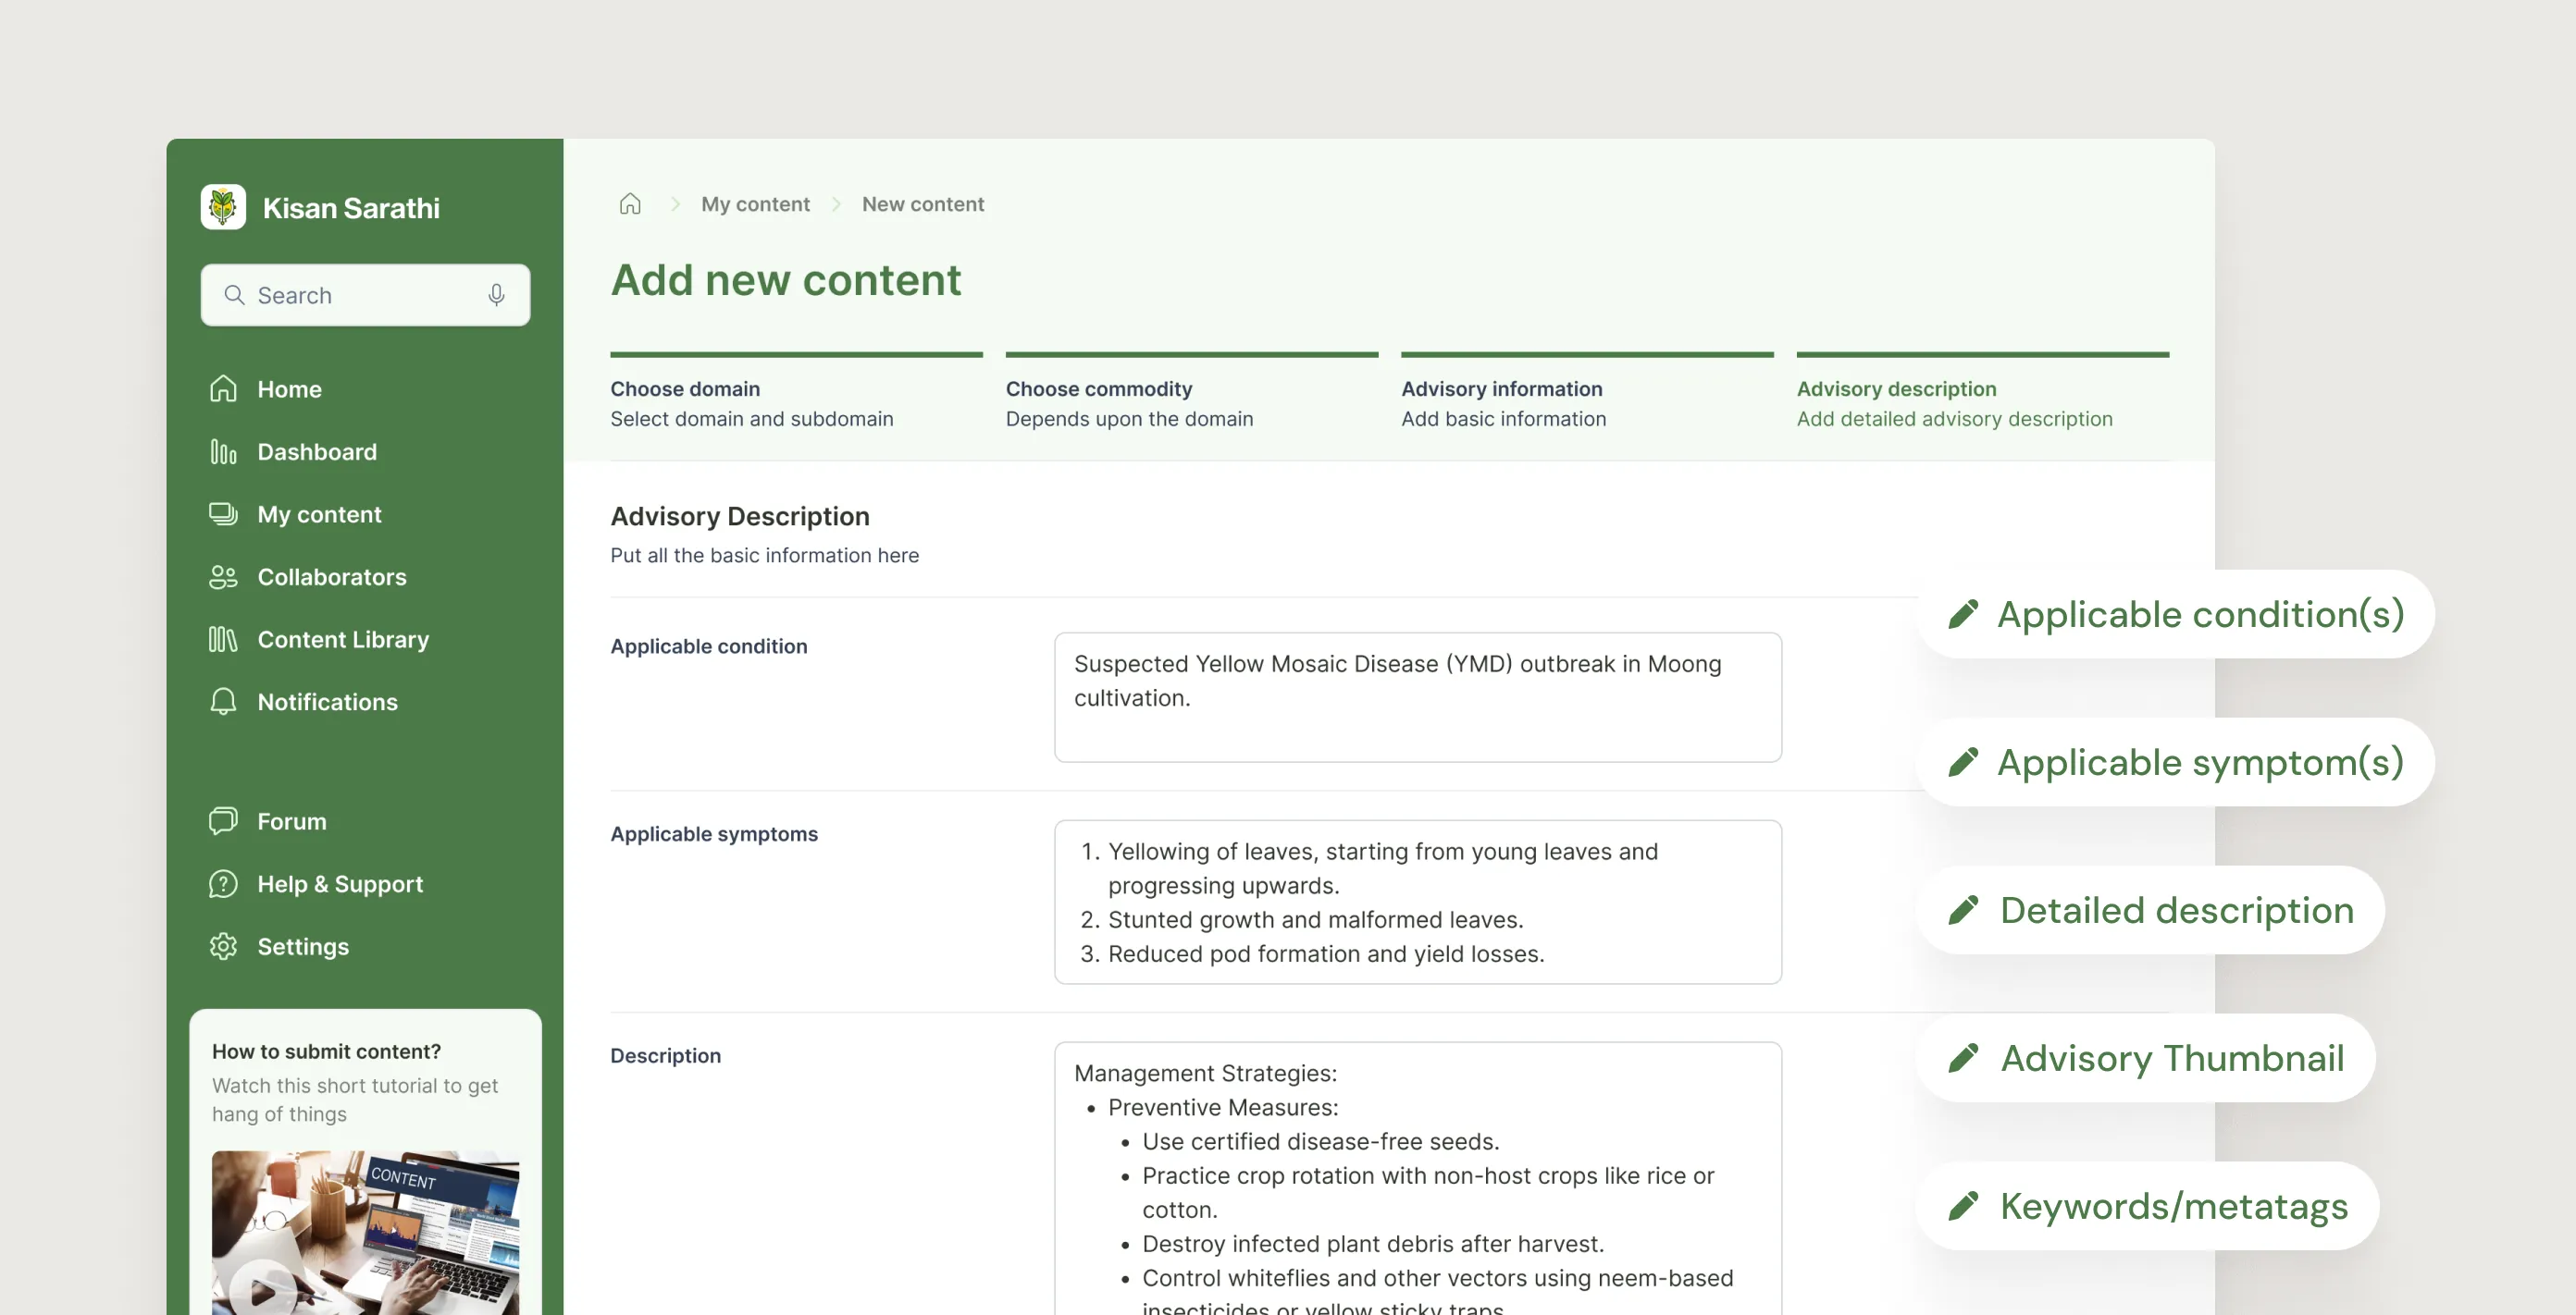
Task: Select My content in sidebar
Action: [318, 514]
